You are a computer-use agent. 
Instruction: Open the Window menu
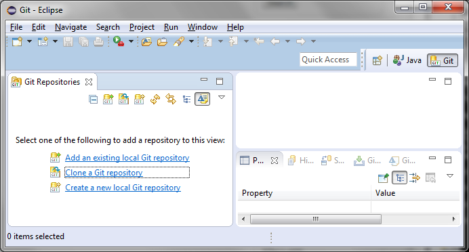(203, 27)
